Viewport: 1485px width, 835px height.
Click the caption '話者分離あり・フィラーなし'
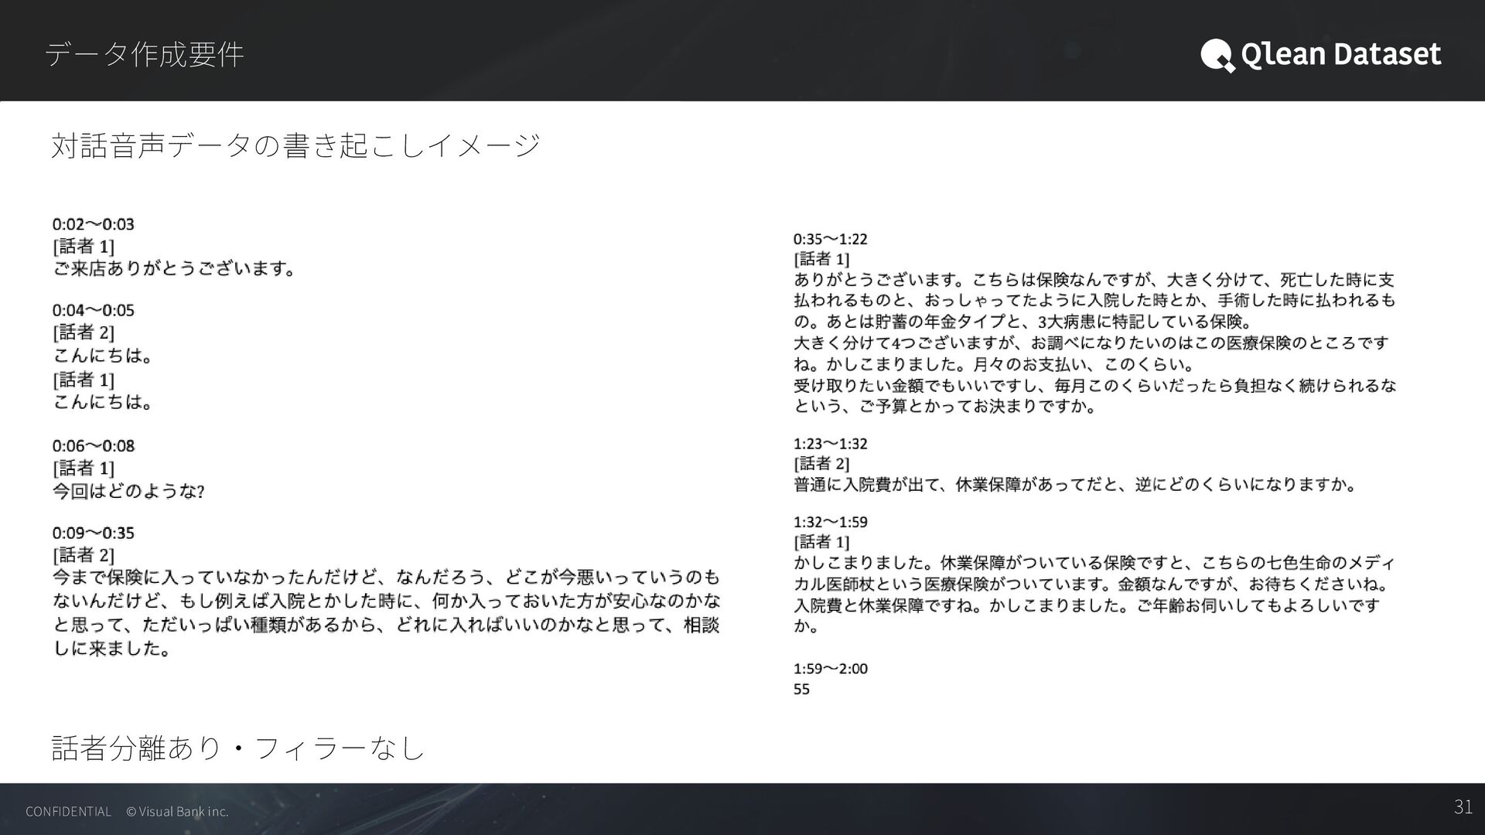click(x=238, y=748)
